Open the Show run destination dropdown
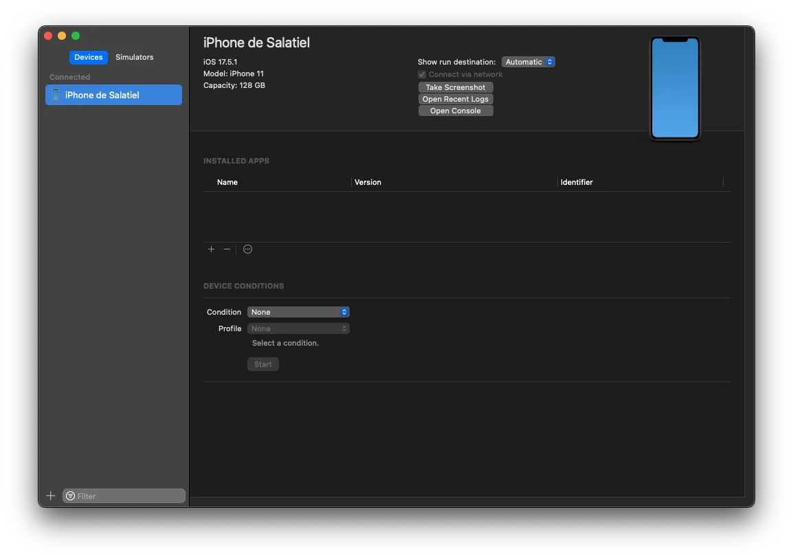The image size is (793, 558). click(528, 62)
